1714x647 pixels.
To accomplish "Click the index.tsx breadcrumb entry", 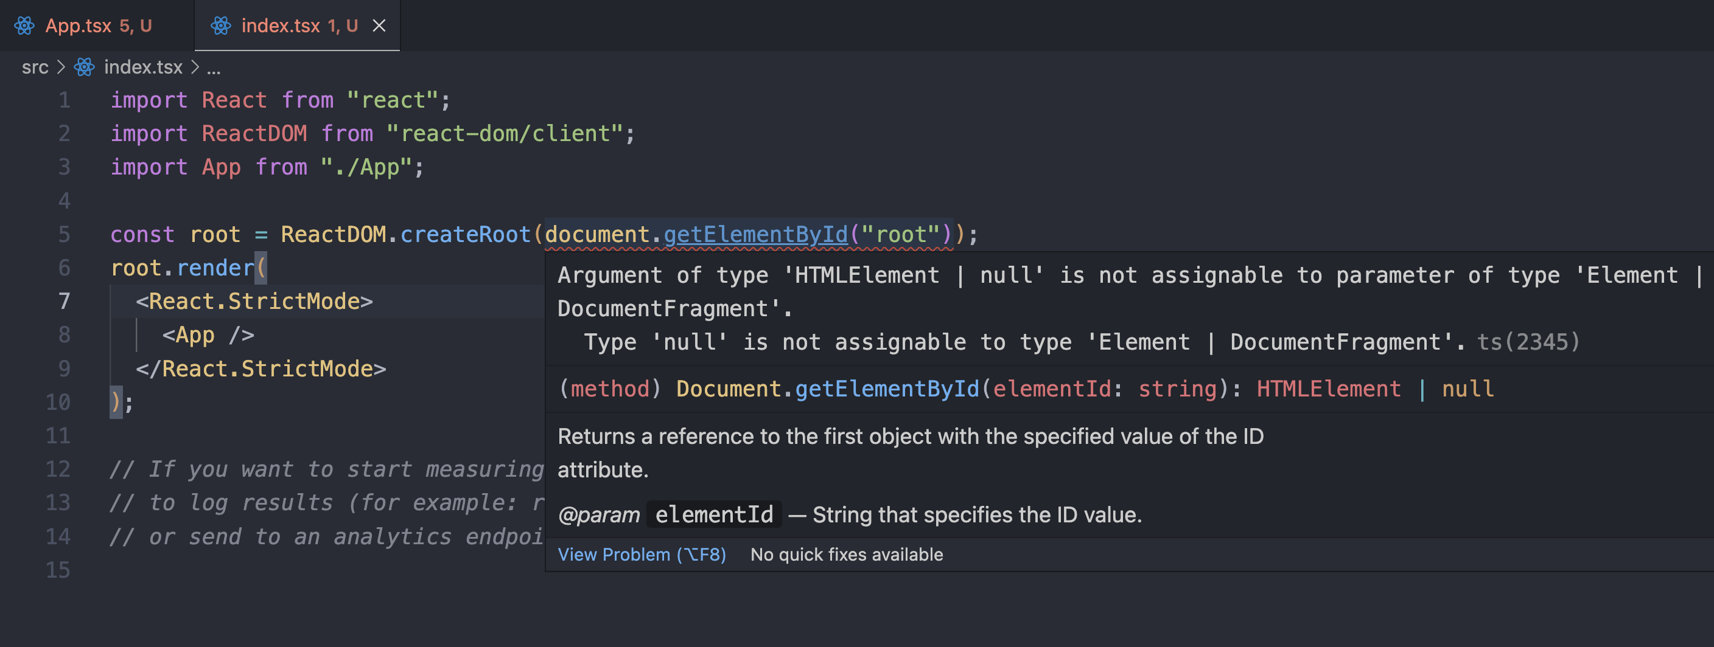I will [143, 66].
